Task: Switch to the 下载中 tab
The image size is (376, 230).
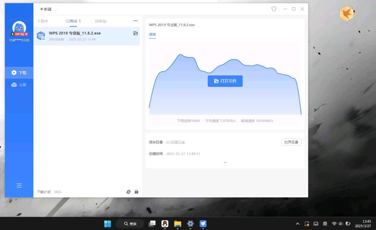Action: 42,21
